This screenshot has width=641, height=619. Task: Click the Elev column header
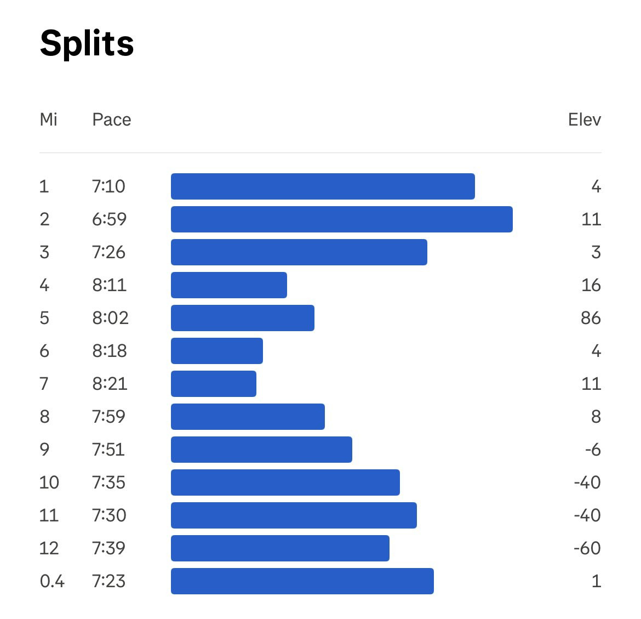pyautogui.click(x=585, y=120)
